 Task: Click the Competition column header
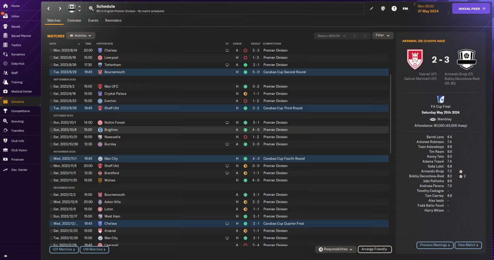pyautogui.click(x=272, y=44)
